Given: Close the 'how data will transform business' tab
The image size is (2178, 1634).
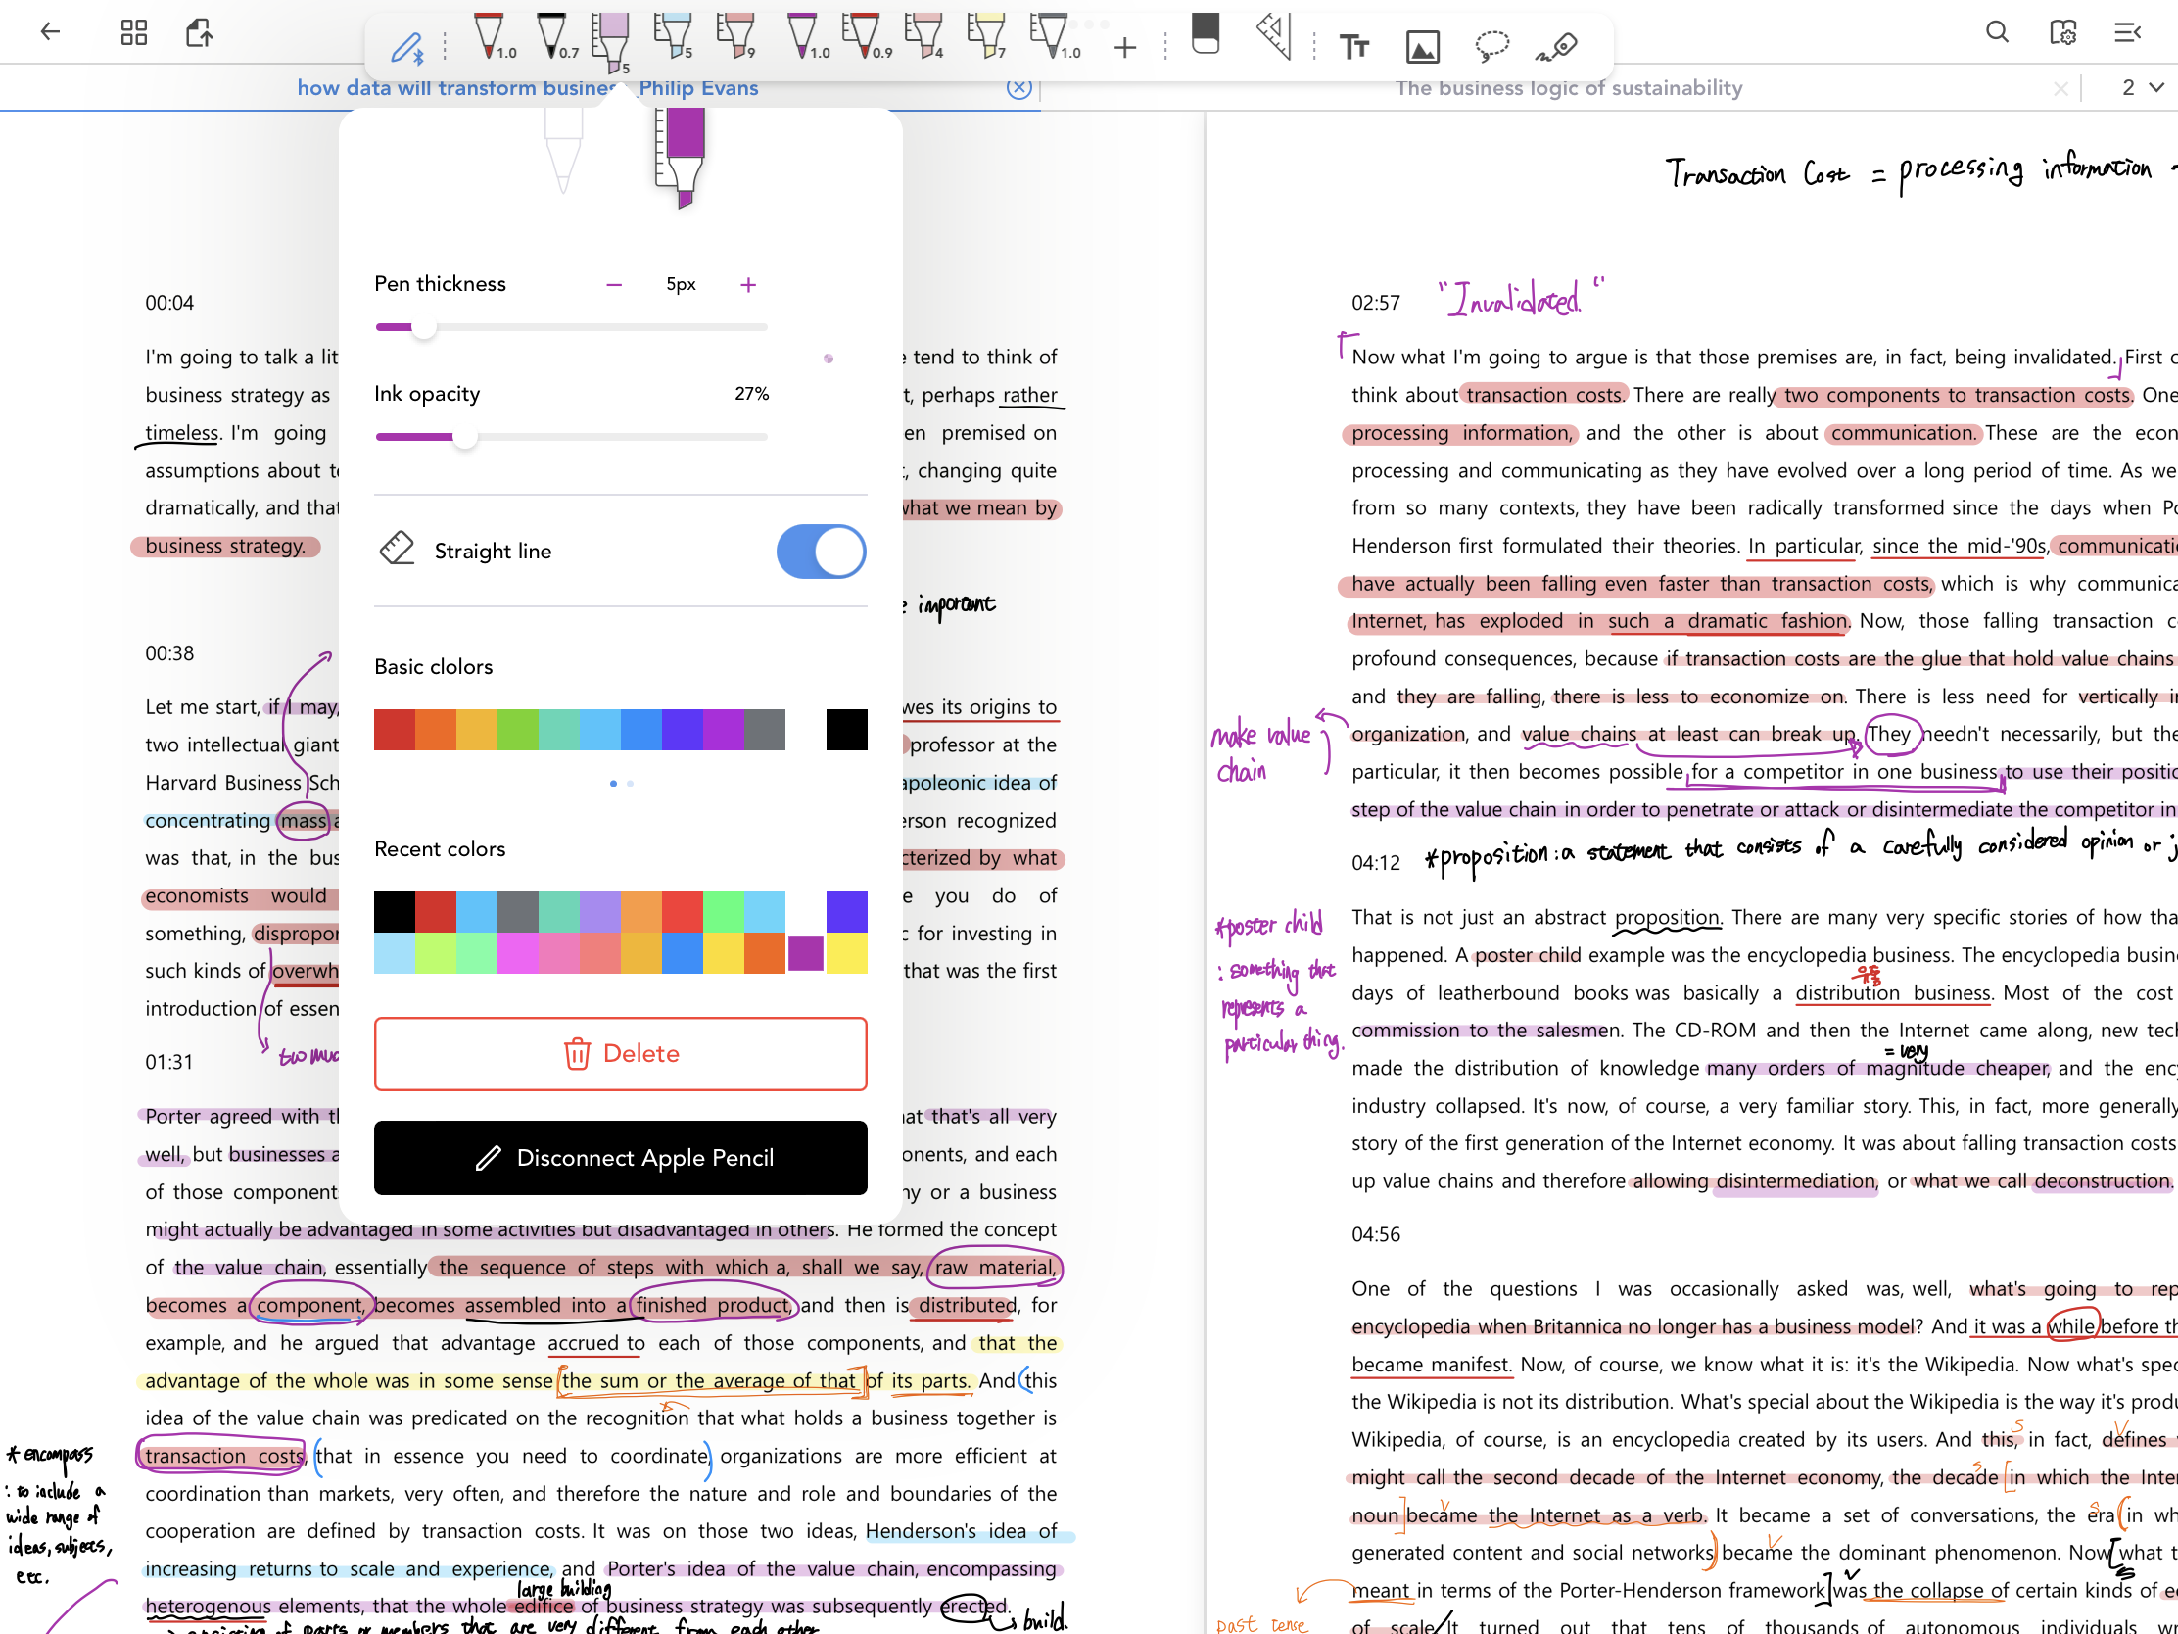Looking at the screenshot, I should (x=1019, y=88).
